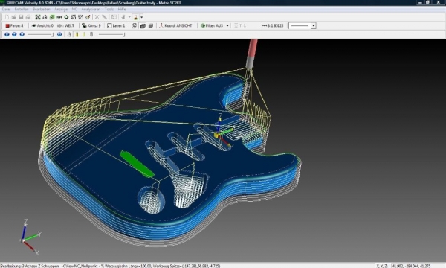446x268 pixels.
Task: Click the green pickup cavity on guitar body
Action: coord(137,164)
